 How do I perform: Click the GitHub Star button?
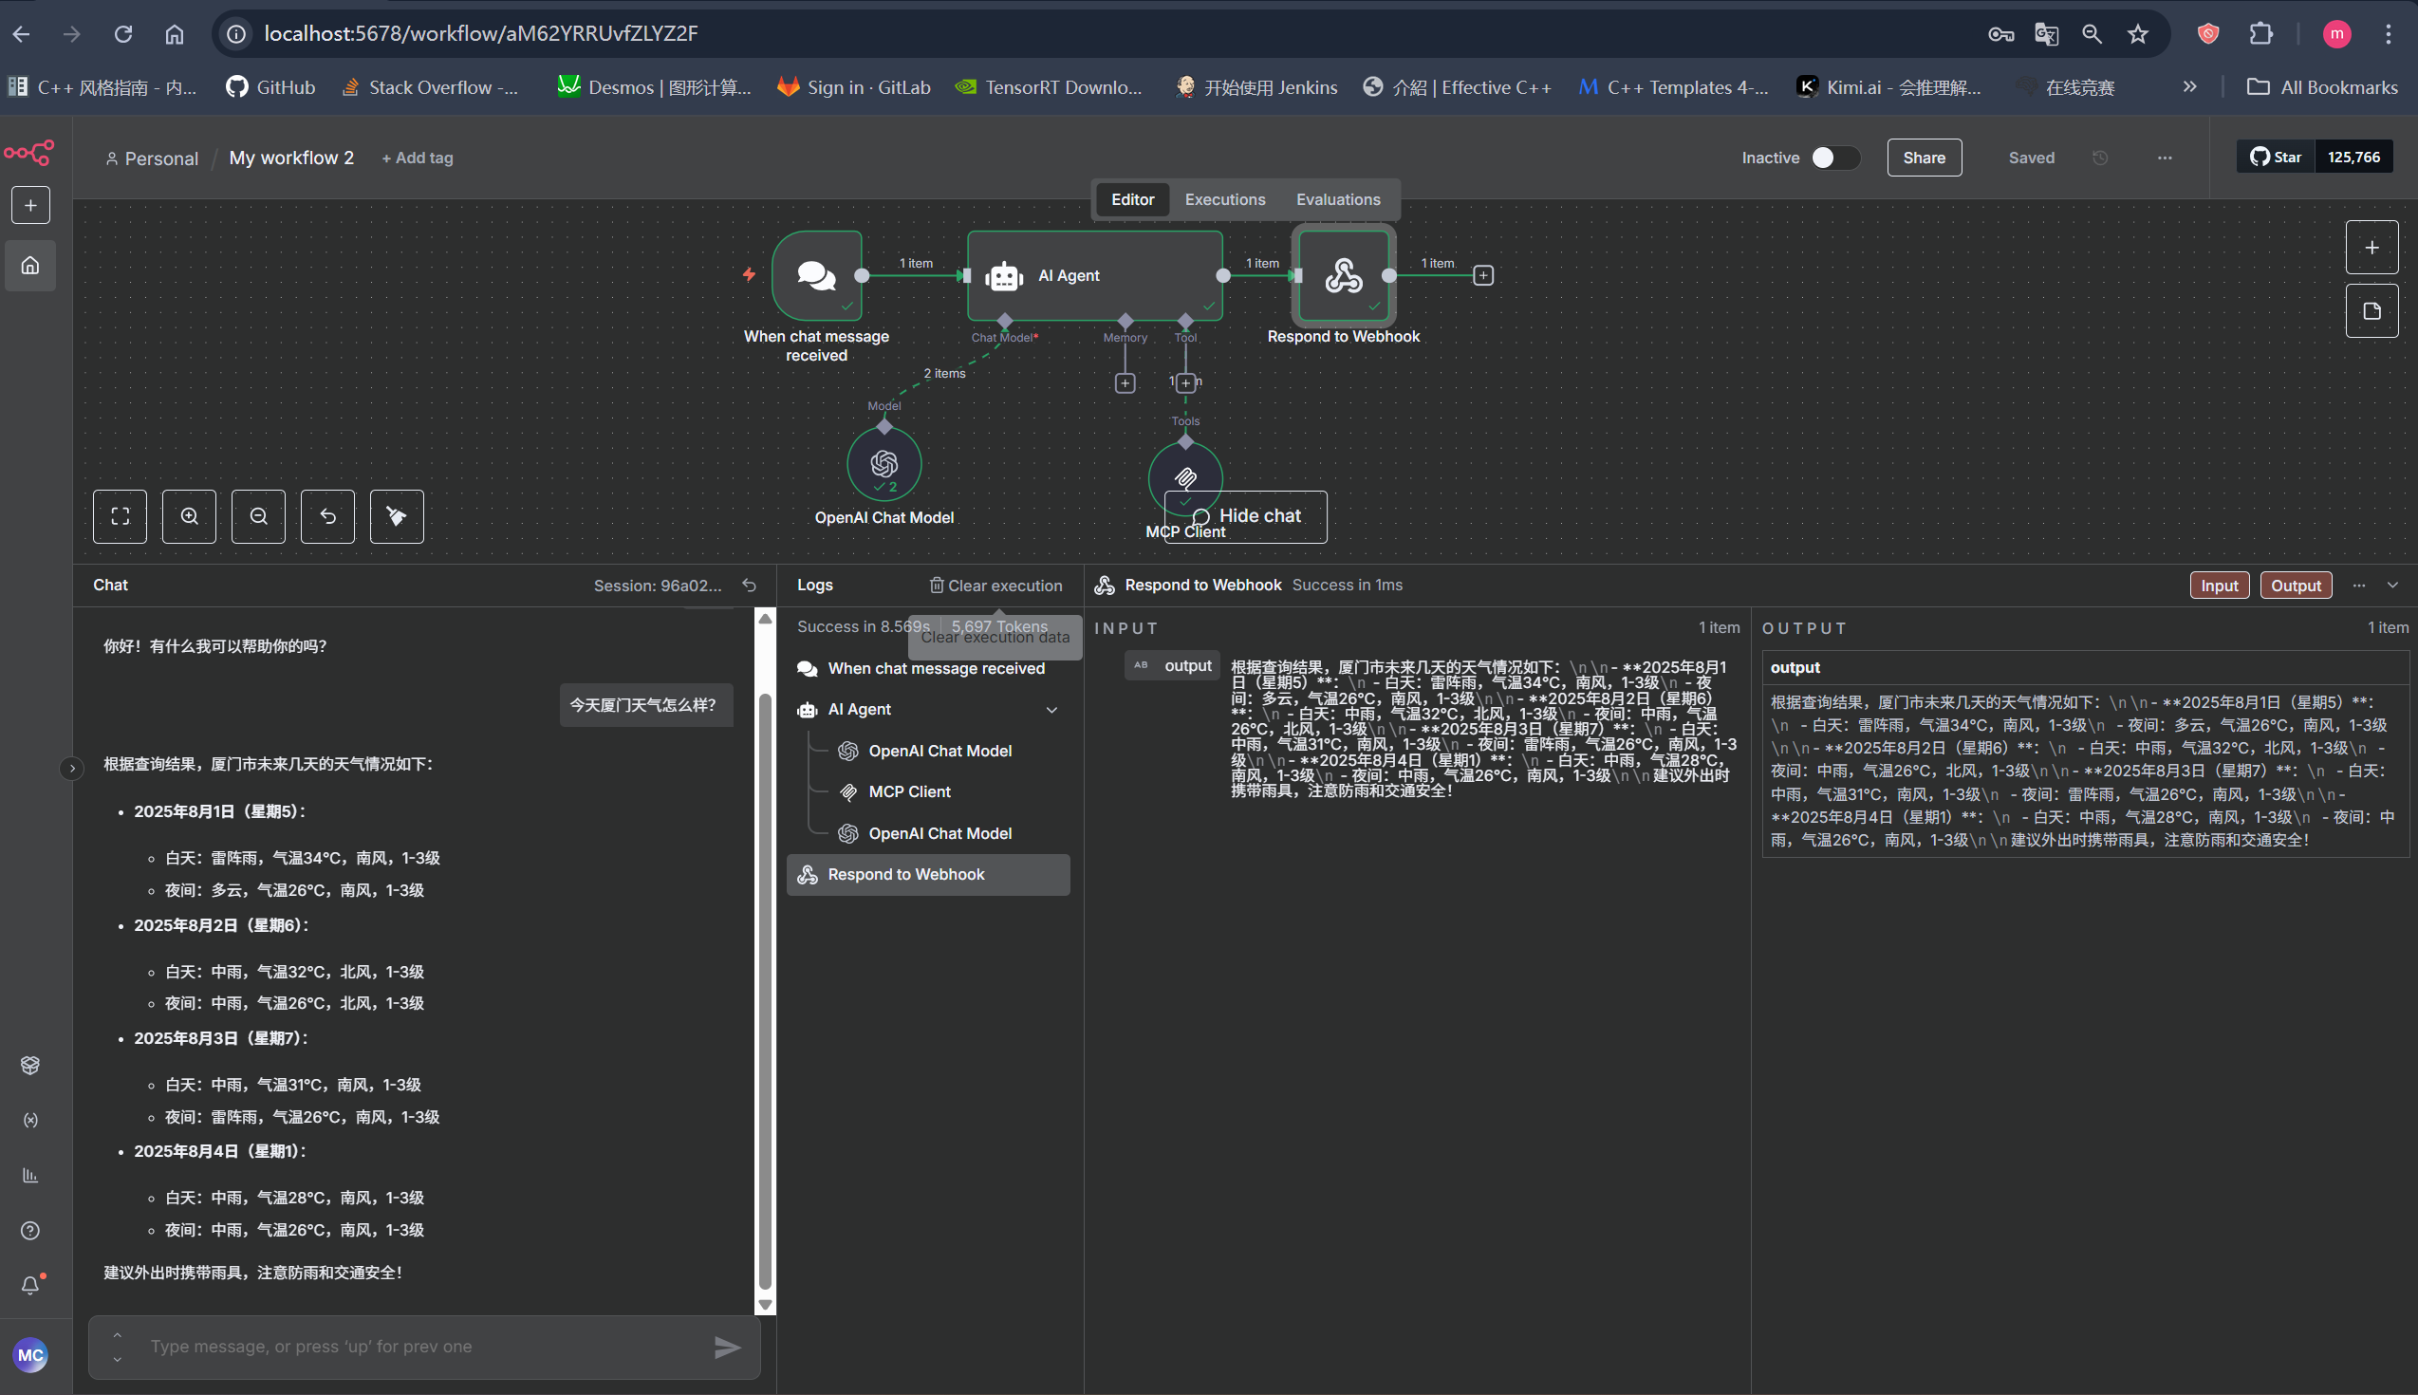[x=2277, y=158]
